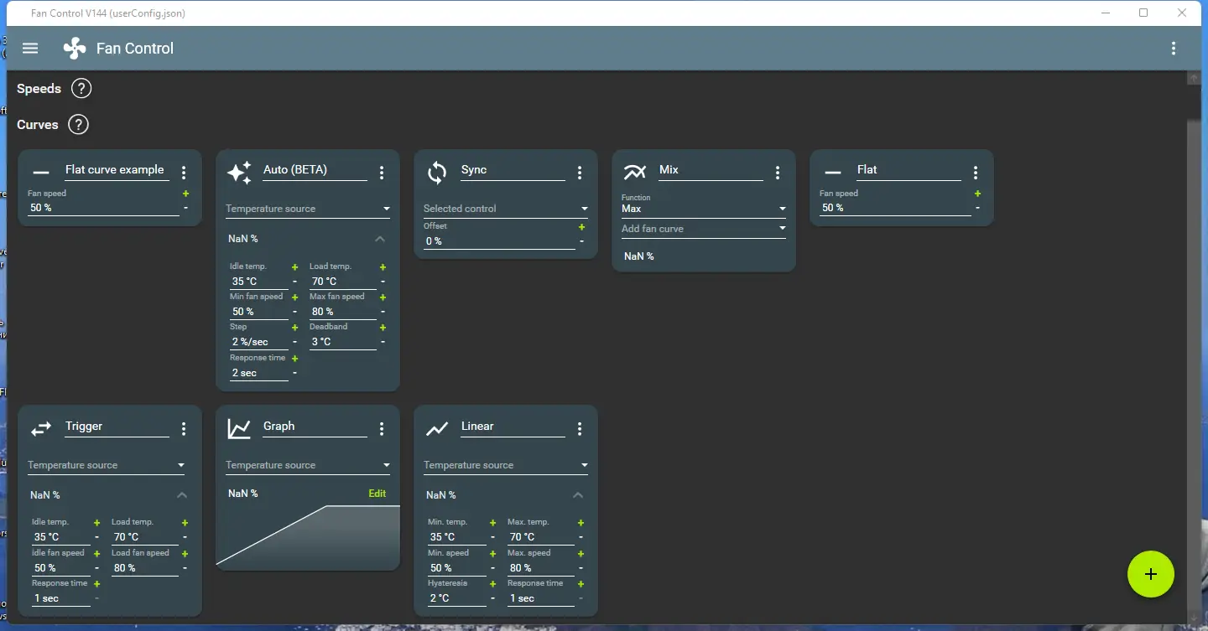1208x631 pixels.
Task: Click the flat line icon on Flat card
Action: click(833, 173)
